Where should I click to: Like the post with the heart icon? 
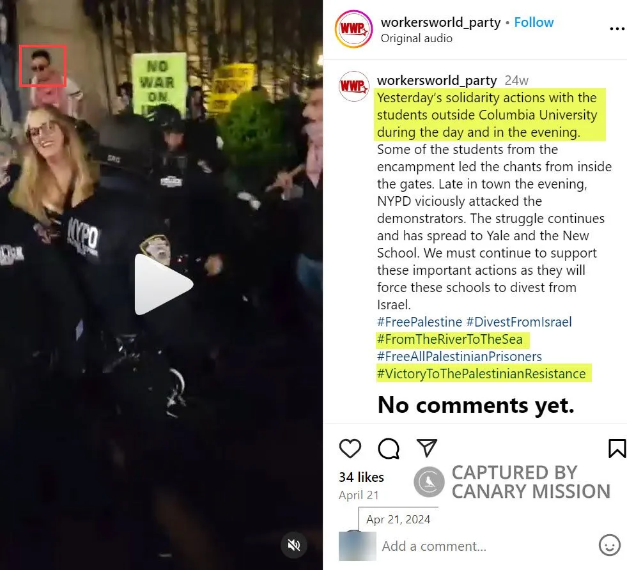(350, 448)
